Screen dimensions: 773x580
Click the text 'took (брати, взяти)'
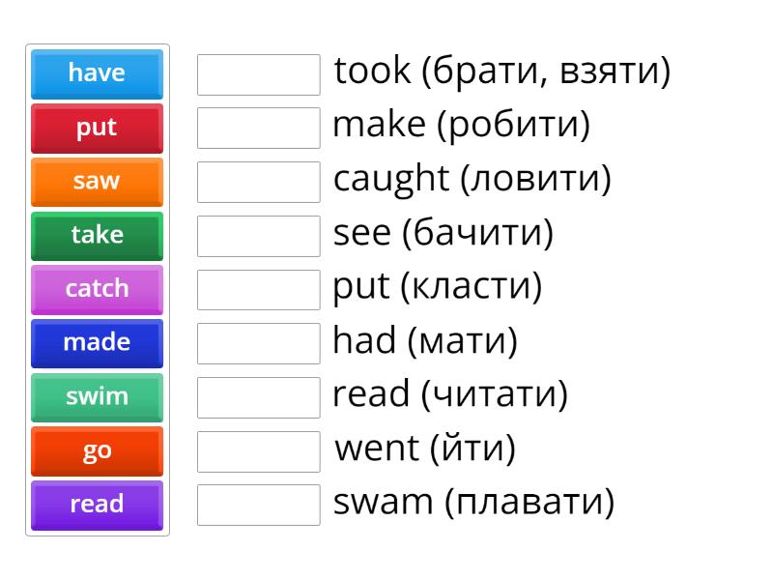(x=502, y=71)
